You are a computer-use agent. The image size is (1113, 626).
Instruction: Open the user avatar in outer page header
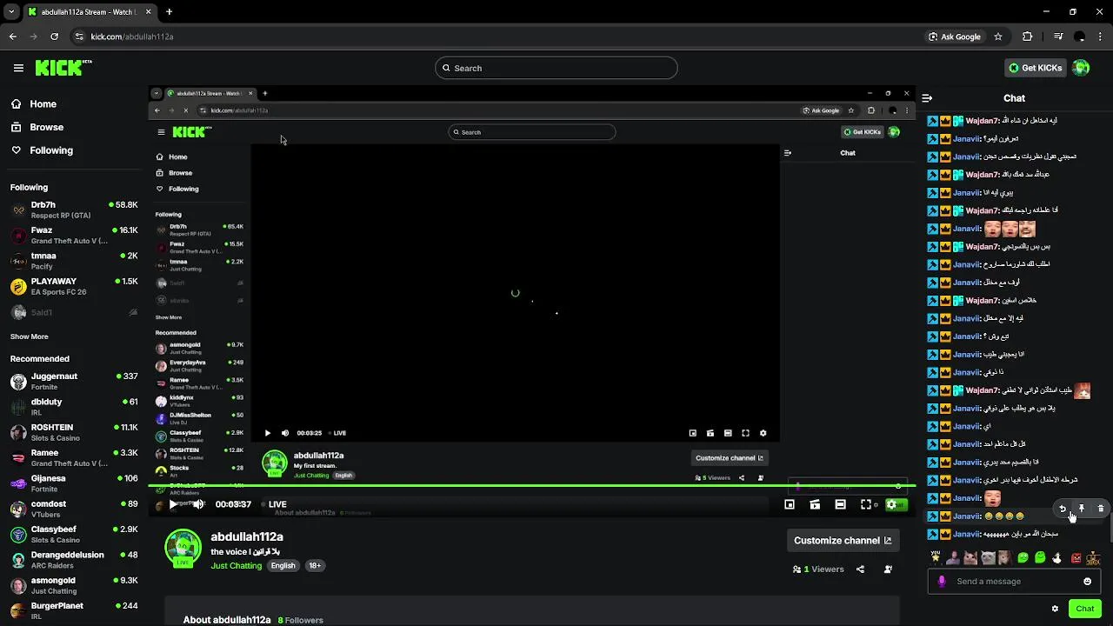(1081, 68)
